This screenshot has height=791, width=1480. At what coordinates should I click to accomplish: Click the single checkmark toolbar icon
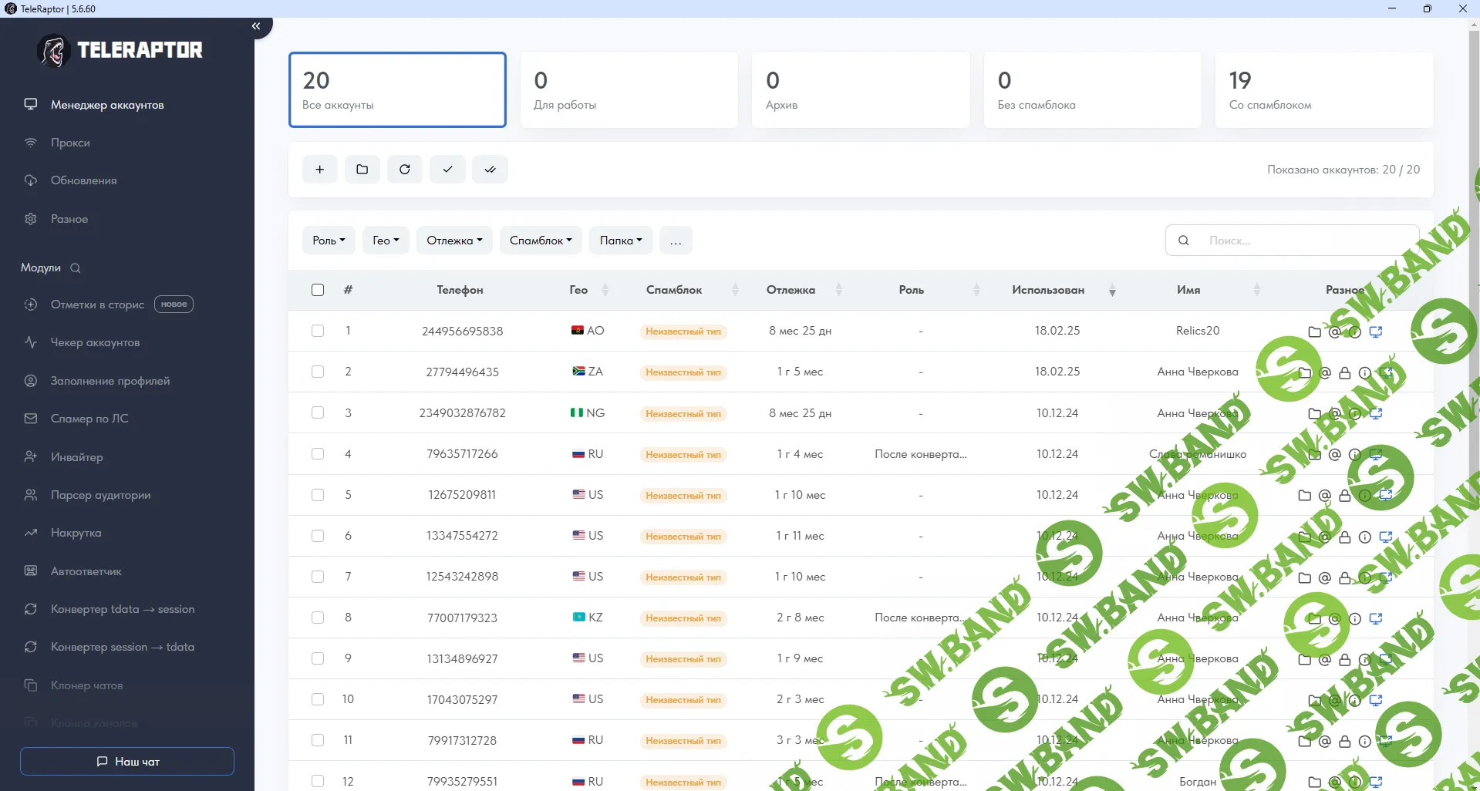point(447,170)
